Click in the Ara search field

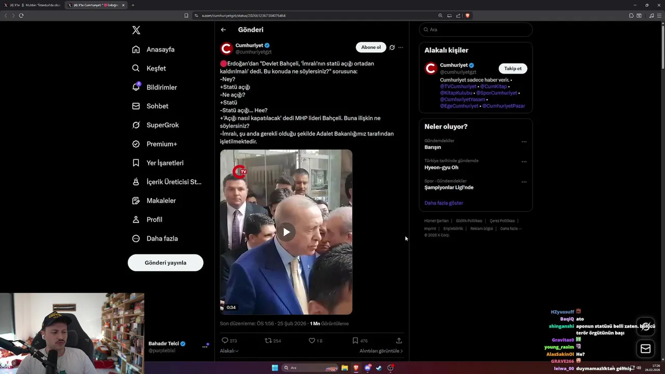[x=476, y=30]
